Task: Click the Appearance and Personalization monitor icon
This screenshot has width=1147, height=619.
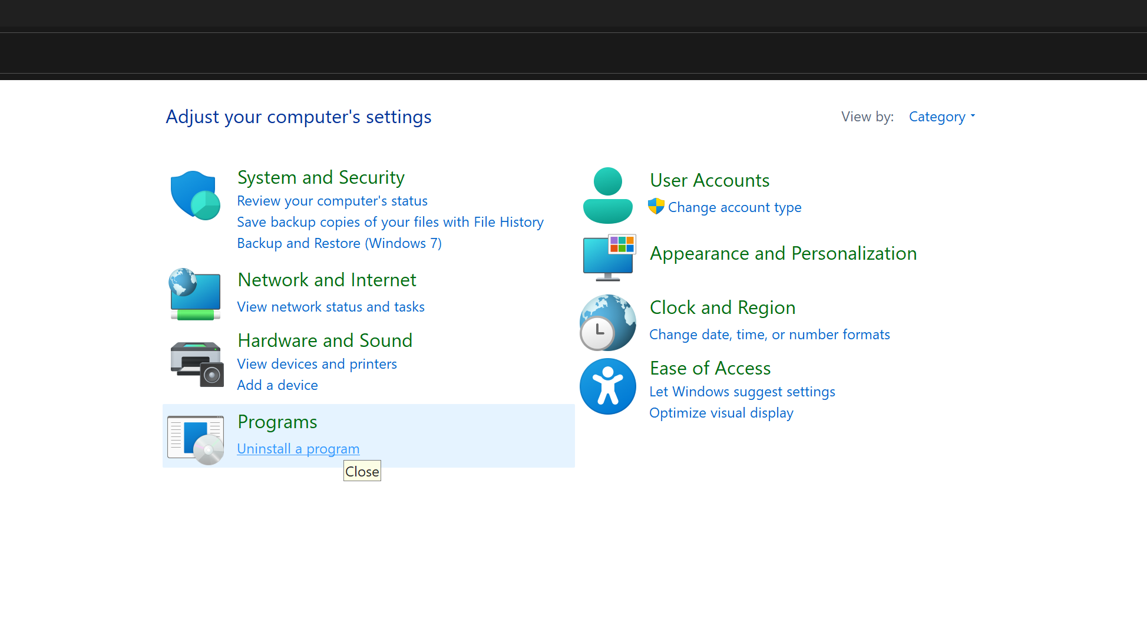Action: 609,257
